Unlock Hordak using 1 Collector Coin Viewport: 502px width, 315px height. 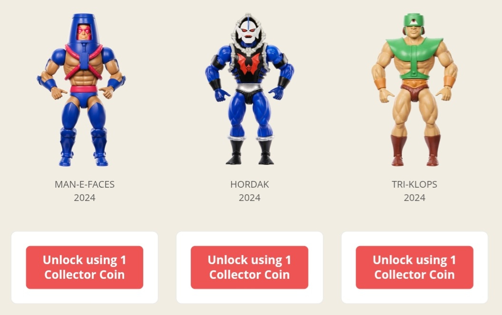(x=249, y=267)
